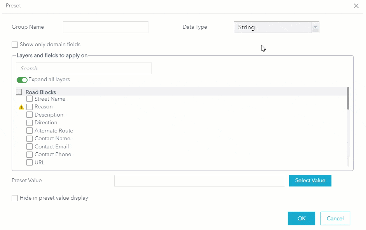Enable Show only domain fields checkbox
The width and height of the screenshot is (366, 230).
15,45
